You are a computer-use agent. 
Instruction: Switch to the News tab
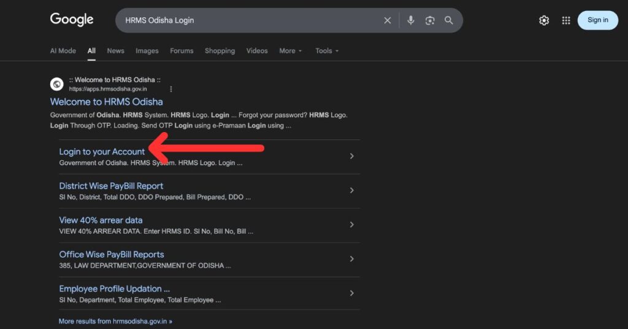(115, 51)
